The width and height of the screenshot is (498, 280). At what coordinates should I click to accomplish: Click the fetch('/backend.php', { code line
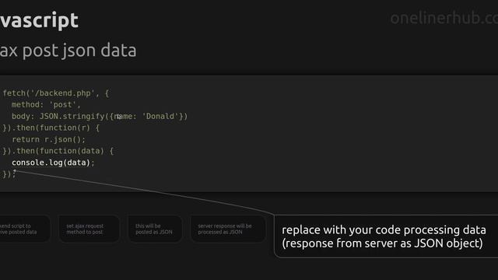click(56, 93)
